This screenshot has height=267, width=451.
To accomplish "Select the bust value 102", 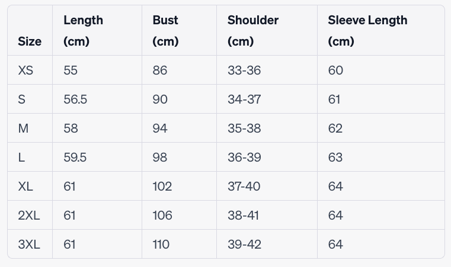I will (x=162, y=186).
